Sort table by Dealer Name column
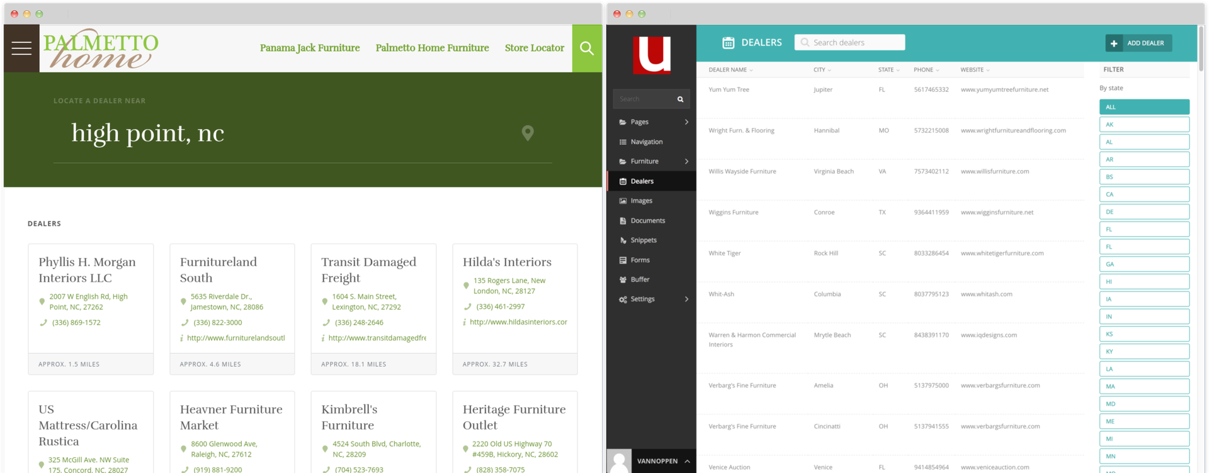Image resolution: width=1209 pixels, height=473 pixels. pyautogui.click(x=730, y=70)
